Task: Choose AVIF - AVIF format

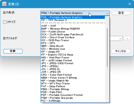Action: click(73, 26)
